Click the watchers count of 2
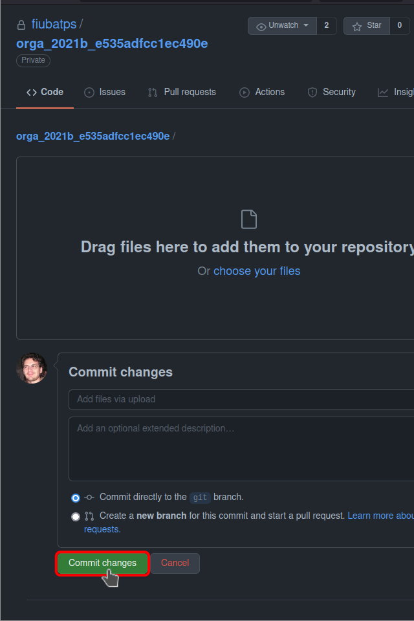This screenshot has height=621, width=414. click(x=326, y=26)
